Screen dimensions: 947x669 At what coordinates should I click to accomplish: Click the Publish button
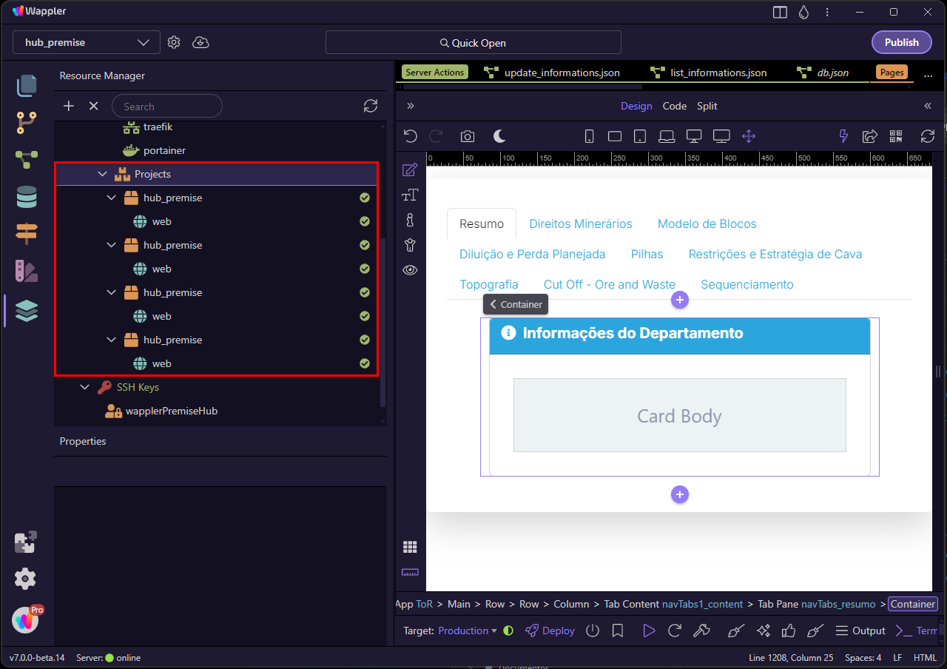click(901, 42)
